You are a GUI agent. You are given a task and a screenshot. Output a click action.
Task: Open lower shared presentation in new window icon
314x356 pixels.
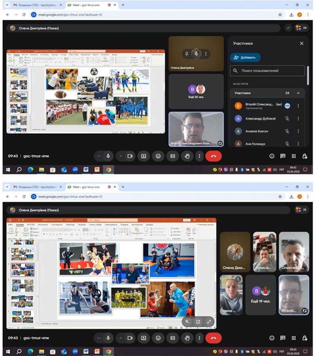coord(198,322)
